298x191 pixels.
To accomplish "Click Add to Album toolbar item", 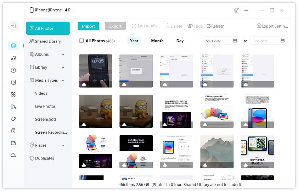I will click(146, 26).
